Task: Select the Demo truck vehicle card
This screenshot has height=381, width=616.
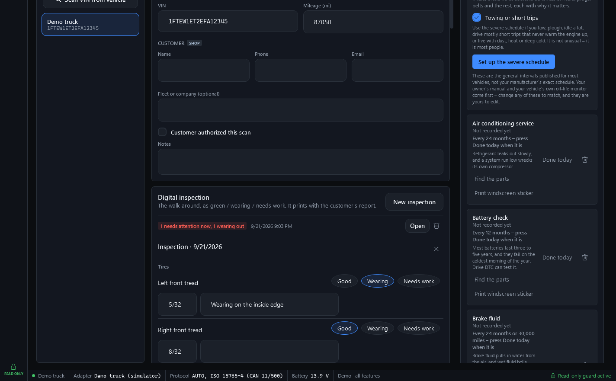Action: [90, 24]
